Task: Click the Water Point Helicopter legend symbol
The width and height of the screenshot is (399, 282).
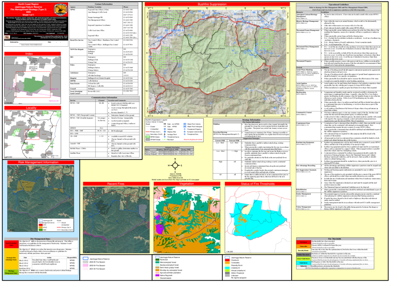Action: tap(185, 127)
